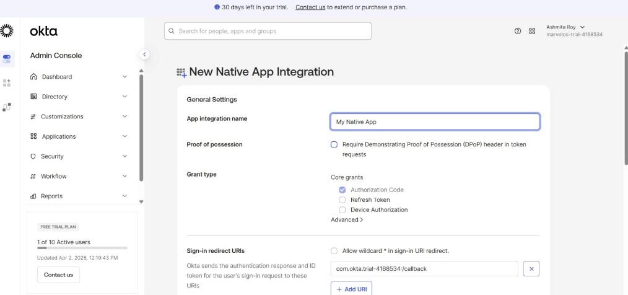
Task: Click the Workflow icon in sidebar
Action: pyautogui.click(x=33, y=177)
